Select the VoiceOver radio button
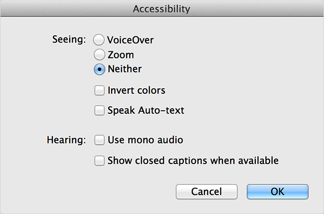This screenshot has width=324, height=214. pos(99,40)
